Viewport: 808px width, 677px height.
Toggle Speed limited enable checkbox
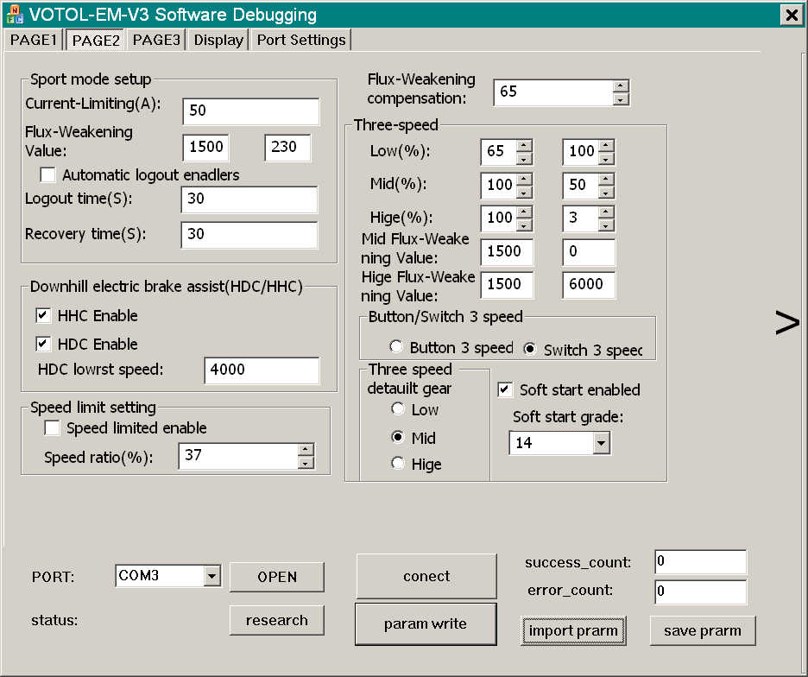(52, 428)
